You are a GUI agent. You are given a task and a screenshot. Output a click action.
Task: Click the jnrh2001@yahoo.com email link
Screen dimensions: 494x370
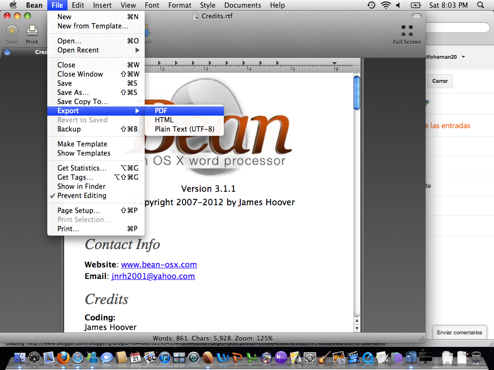(x=153, y=276)
